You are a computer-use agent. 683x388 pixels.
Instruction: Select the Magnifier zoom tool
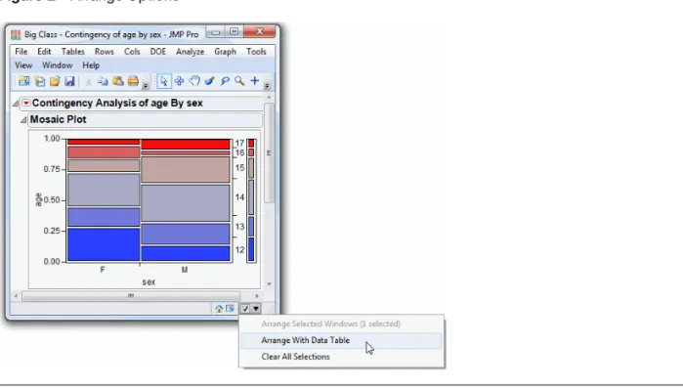point(239,81)
